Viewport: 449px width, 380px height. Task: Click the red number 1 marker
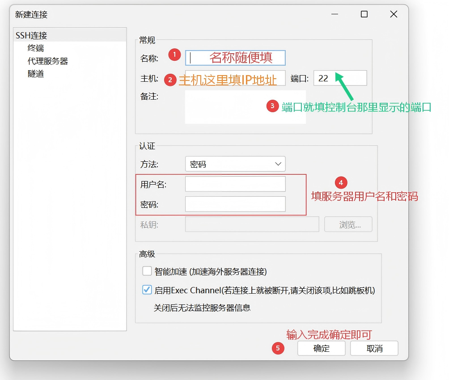point(174,55)
